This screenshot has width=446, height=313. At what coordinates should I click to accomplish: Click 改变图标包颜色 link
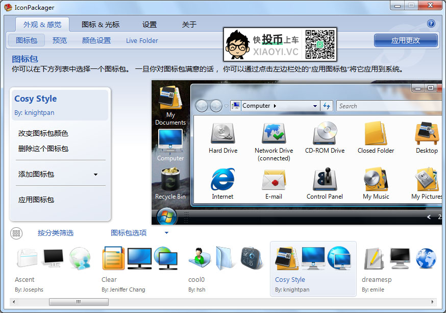coord(43,133)
